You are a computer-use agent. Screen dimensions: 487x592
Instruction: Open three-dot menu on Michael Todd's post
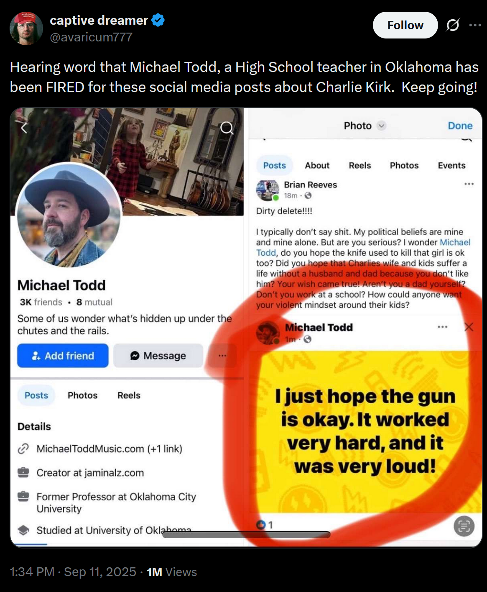443,327
